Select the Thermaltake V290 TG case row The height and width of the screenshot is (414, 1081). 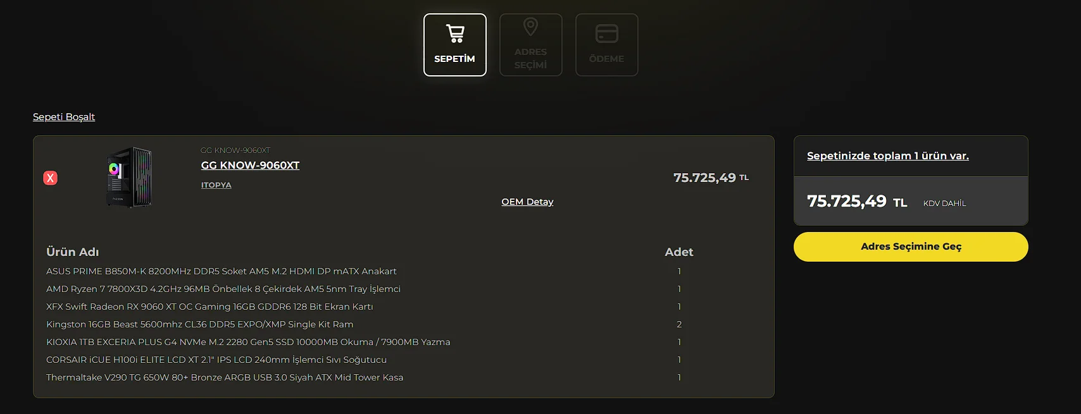point(225,377)
